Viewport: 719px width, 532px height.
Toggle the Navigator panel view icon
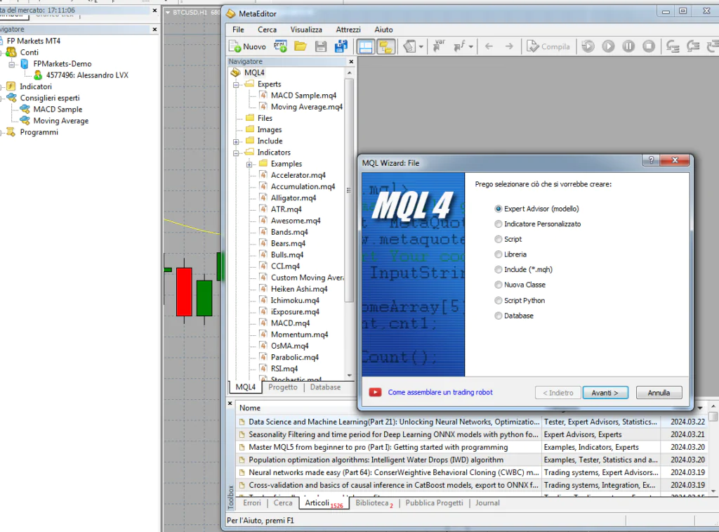385,46
